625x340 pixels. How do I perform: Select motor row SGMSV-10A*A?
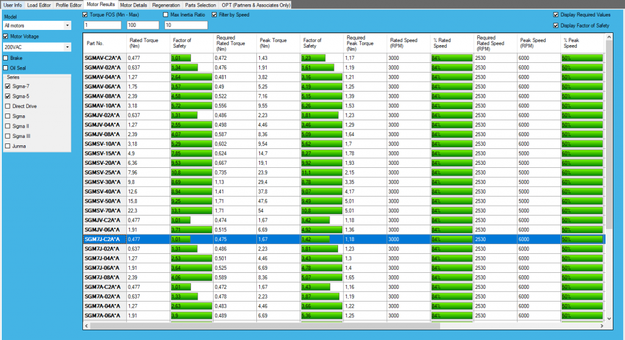tap(344, 144)
